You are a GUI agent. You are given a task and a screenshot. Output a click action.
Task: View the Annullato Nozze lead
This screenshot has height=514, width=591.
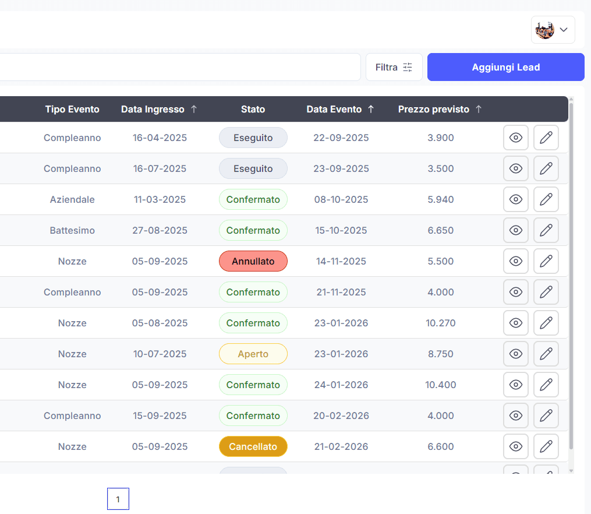pos(516,261)
